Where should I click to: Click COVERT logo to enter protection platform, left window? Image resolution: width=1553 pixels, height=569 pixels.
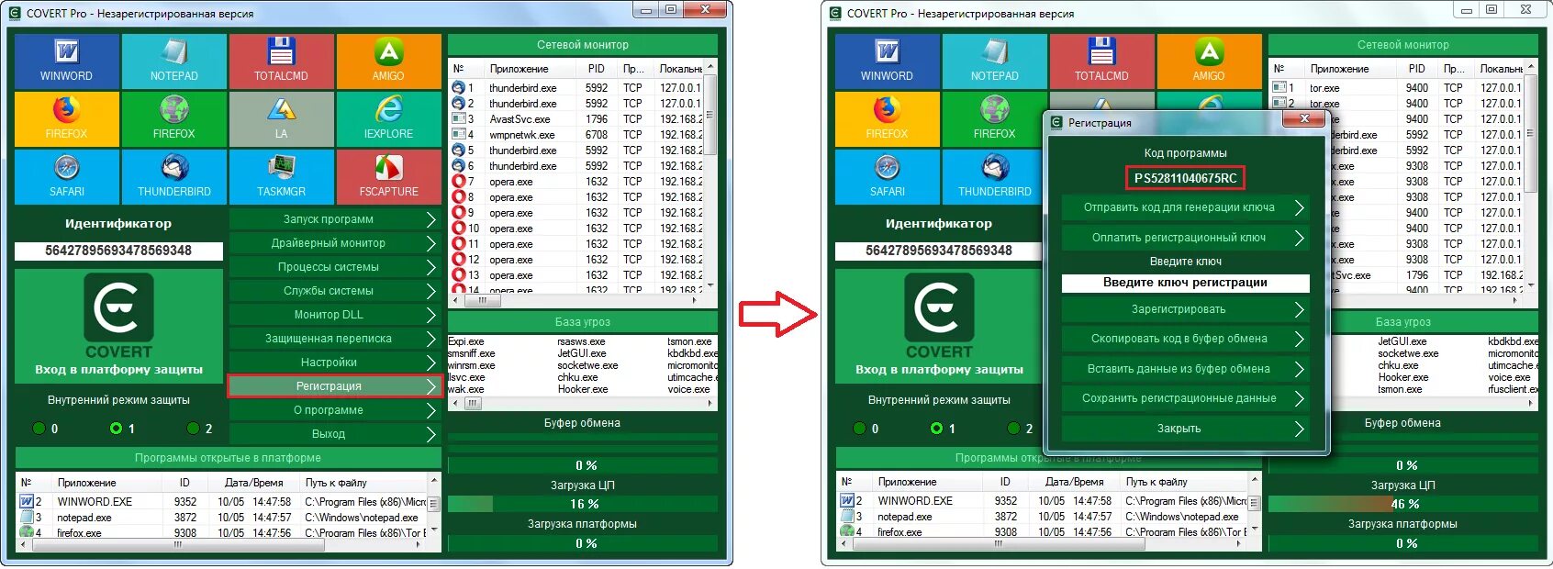tap(118, 326)
